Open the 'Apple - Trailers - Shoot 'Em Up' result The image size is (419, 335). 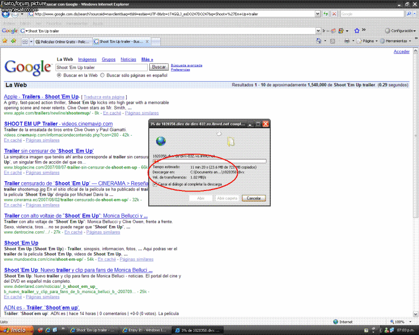pos(41,97)
